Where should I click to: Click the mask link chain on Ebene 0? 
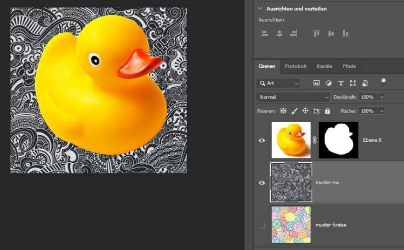(x=314, y=140)
